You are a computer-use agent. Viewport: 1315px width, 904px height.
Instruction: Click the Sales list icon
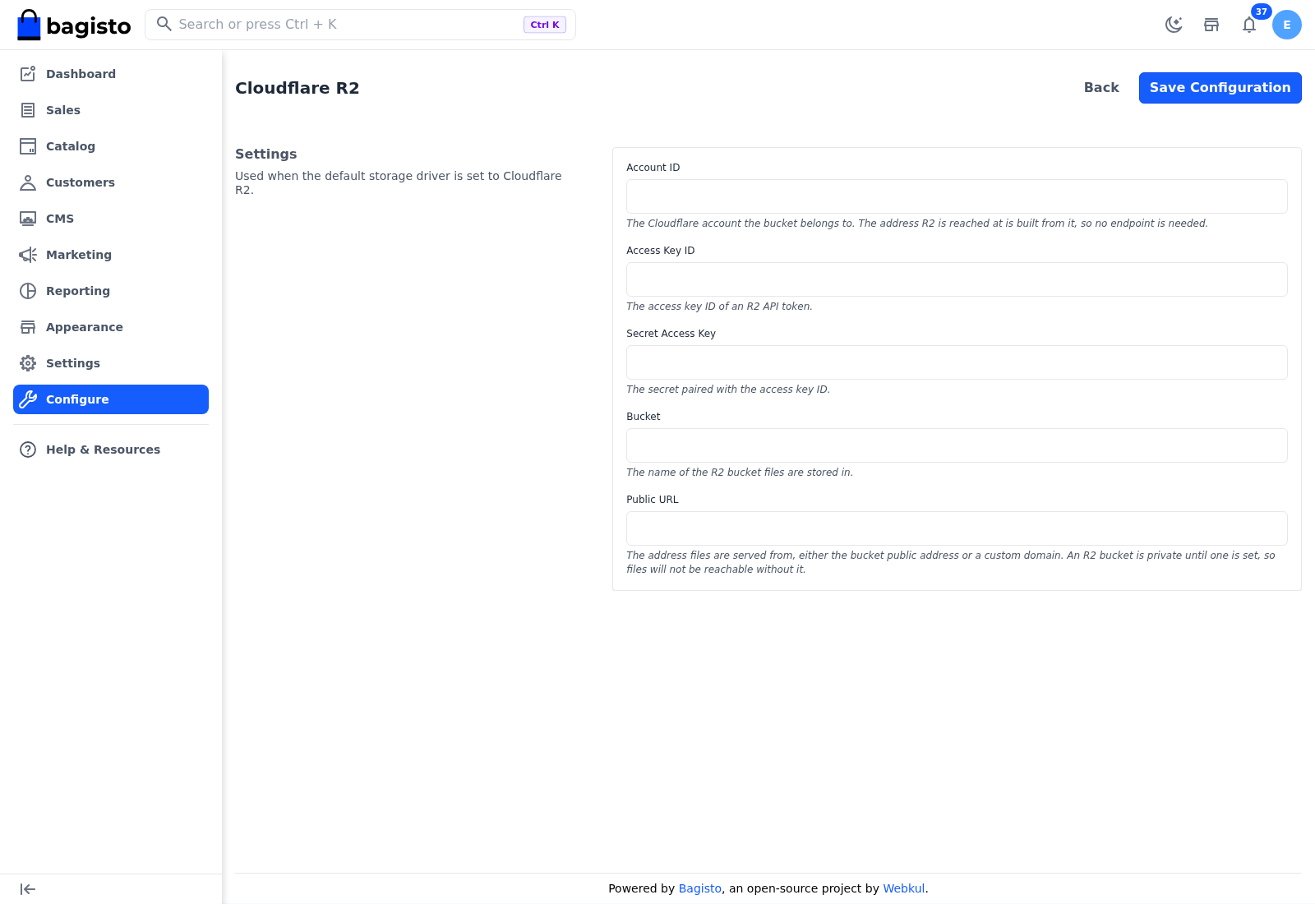pos(28,110)
